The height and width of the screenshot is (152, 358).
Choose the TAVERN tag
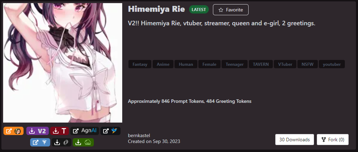click(261, 64)
